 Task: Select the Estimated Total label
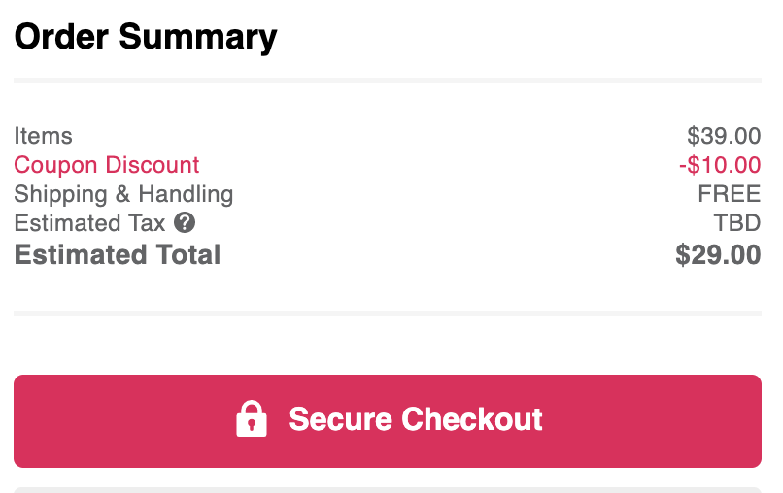pyautogui.click(x=117, y=255)
